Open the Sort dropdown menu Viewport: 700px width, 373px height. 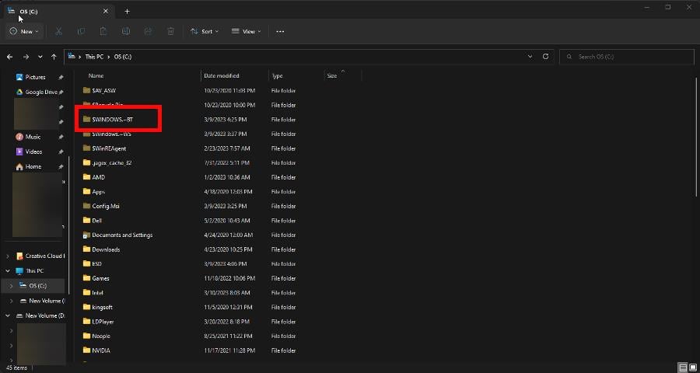click(205, 31)
